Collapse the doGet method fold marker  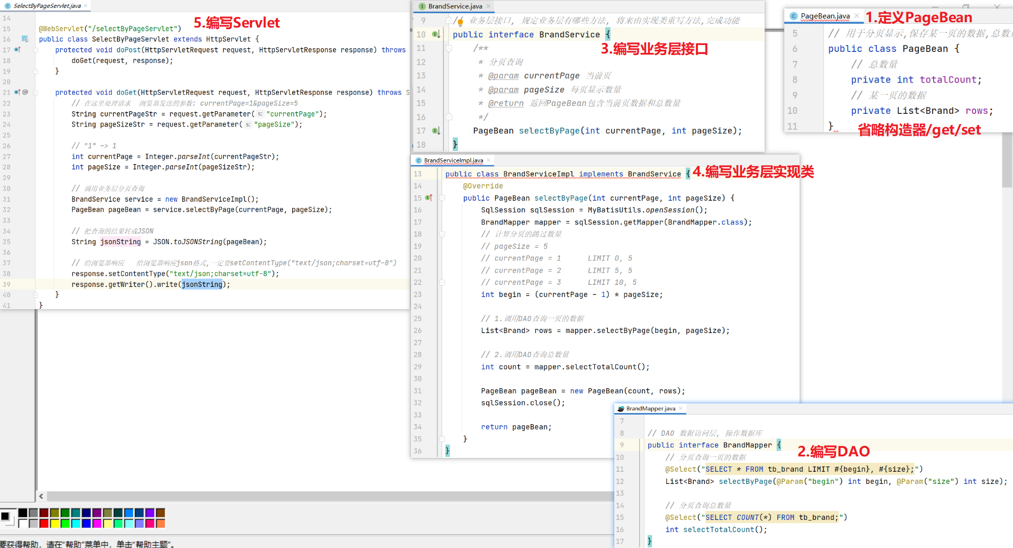(35, 93)
